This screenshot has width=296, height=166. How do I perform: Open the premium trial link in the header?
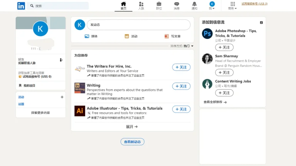point(254,4)
